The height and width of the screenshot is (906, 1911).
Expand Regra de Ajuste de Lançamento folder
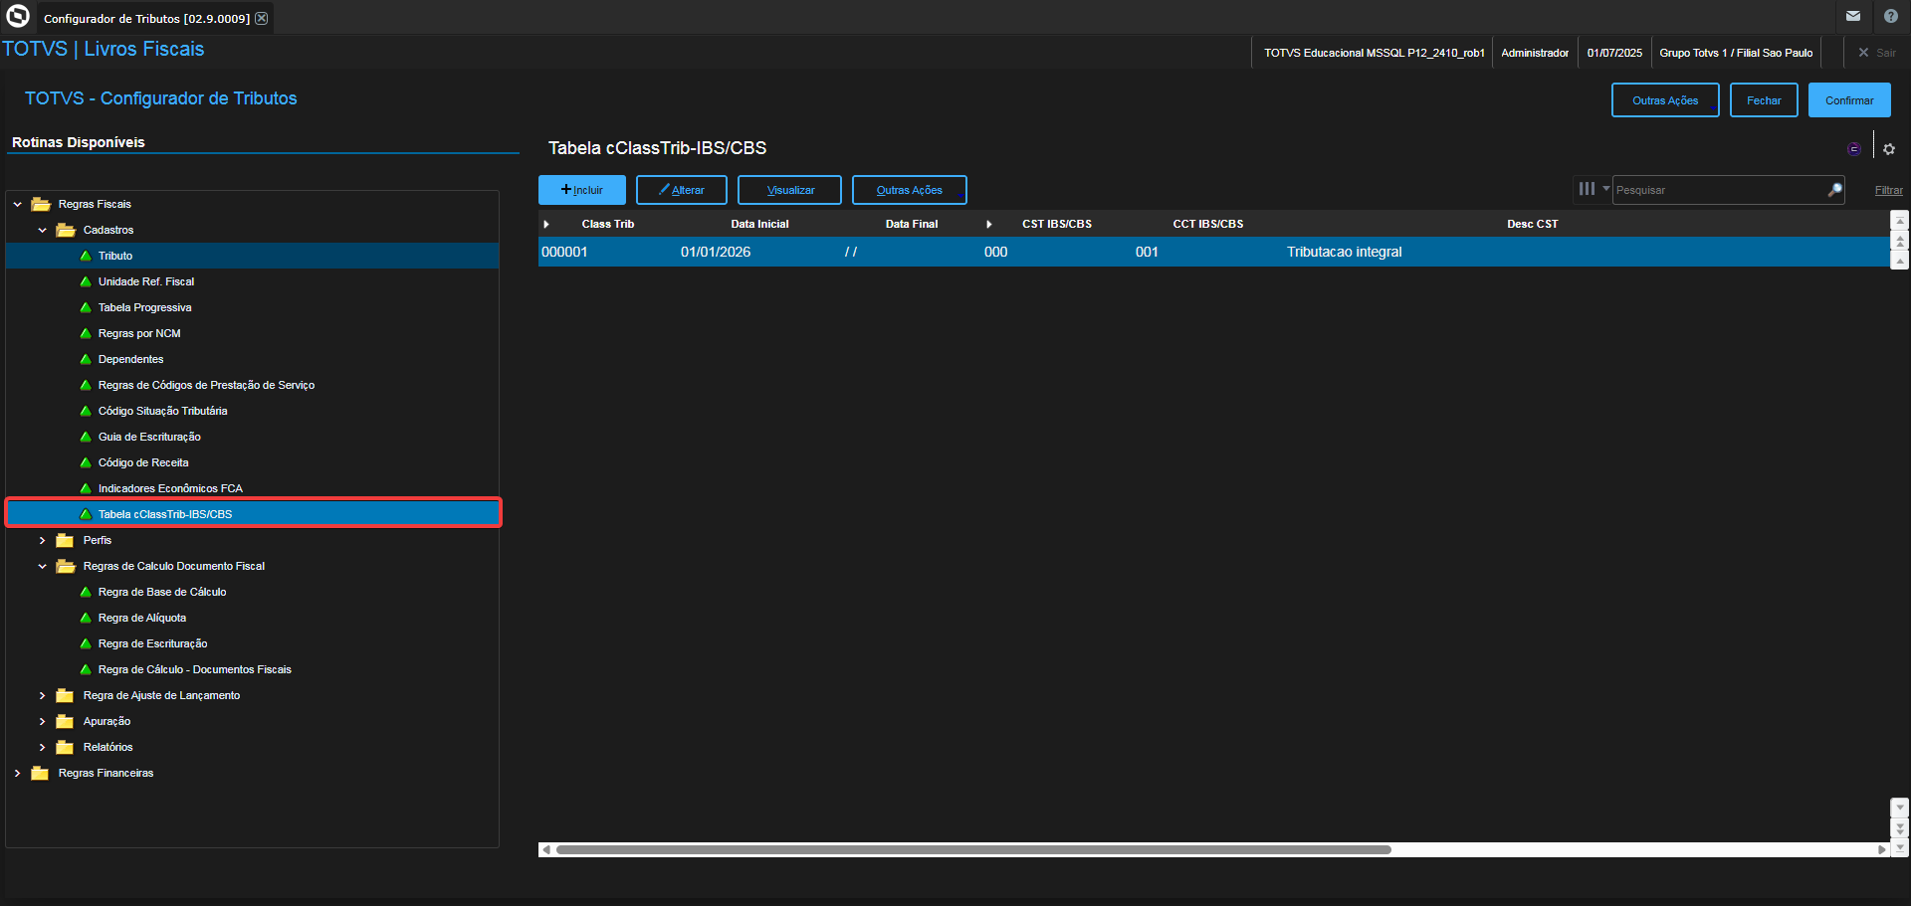42,695
